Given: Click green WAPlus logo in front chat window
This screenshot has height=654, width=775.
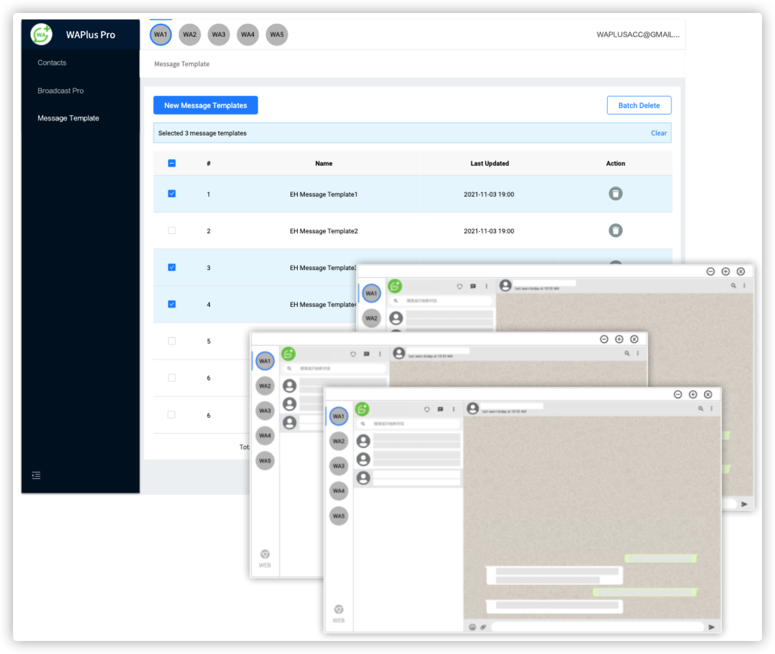Looking at the screenshot, I should 362,409.
